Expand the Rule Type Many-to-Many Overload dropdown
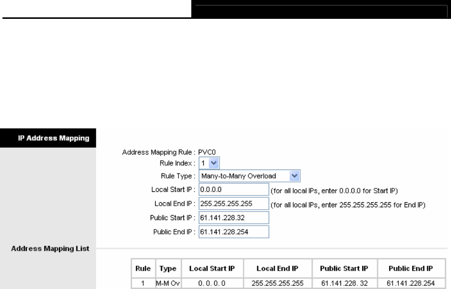The height and width of the screenshot is (289, 451). tap(249, 175)
